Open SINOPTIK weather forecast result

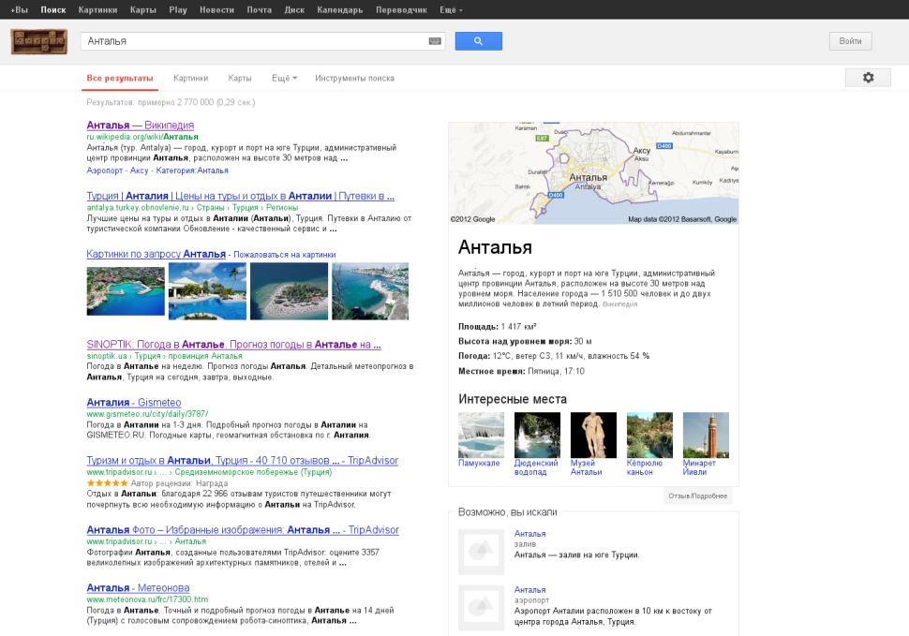pos(233,344)
